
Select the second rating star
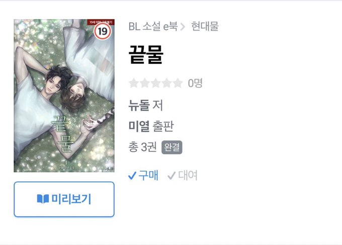pyautogui.click(x=145, y=83)
